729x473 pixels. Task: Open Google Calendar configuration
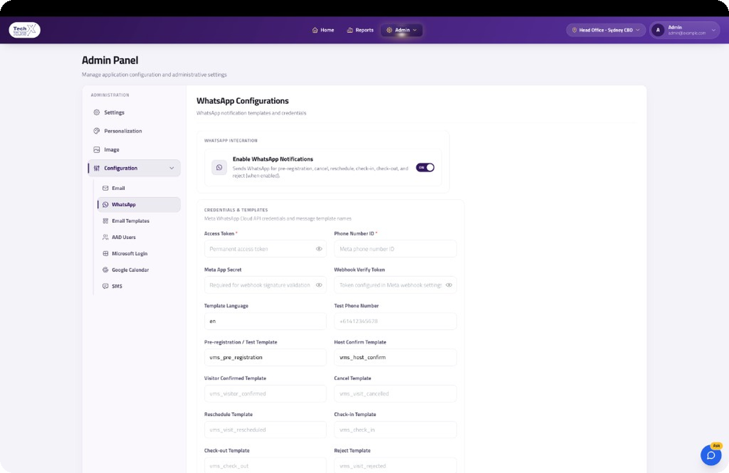point(139,270)
